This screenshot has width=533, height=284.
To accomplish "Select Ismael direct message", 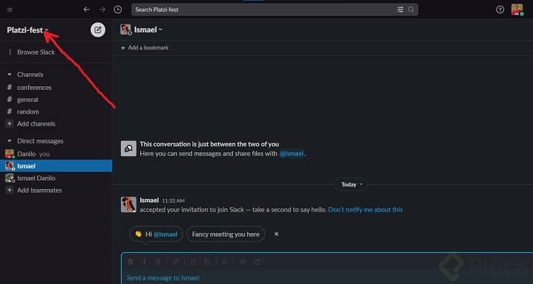I will 56,166.
